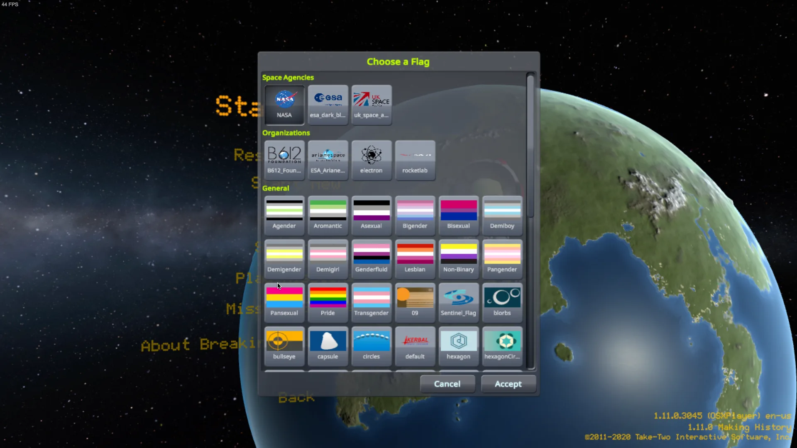Select the hexagon flag
Image resolution: width=797 pixels, height=448 pixels.
459,346
